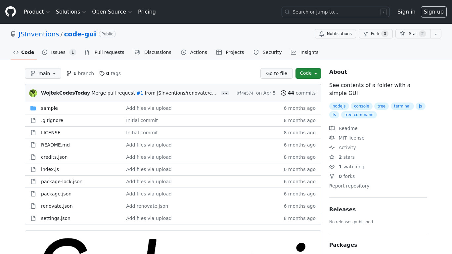
Task: Click the Sign in link
Action: click(x=406, y=12)
